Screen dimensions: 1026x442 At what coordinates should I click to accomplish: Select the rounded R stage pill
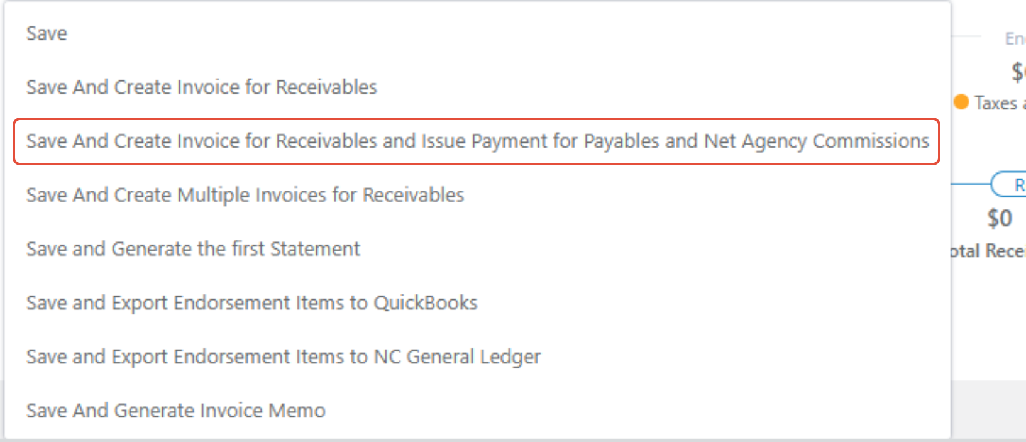tap(1010, 185)
